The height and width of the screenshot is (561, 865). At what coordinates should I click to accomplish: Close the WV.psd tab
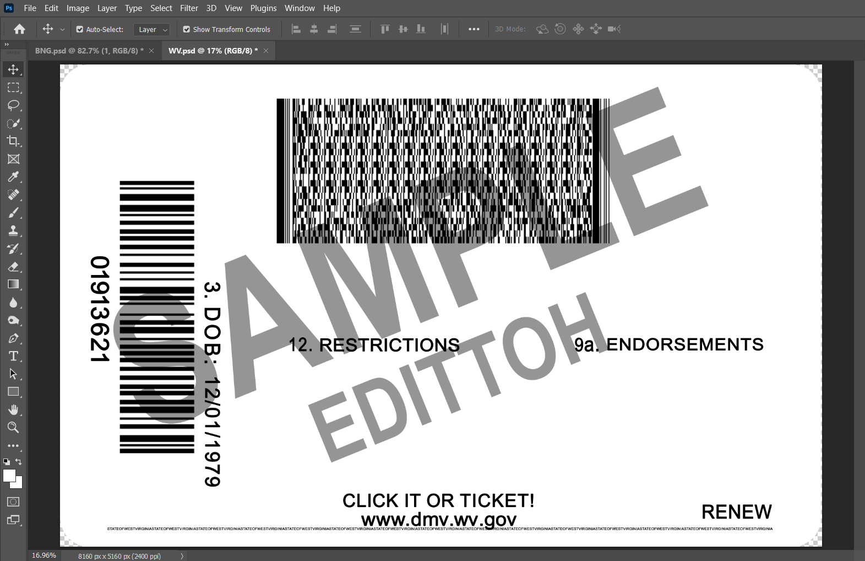(x=266, y=51)
